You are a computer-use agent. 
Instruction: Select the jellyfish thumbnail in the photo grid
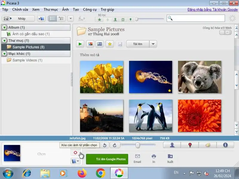pyautogui.click(x=151, y=77)
